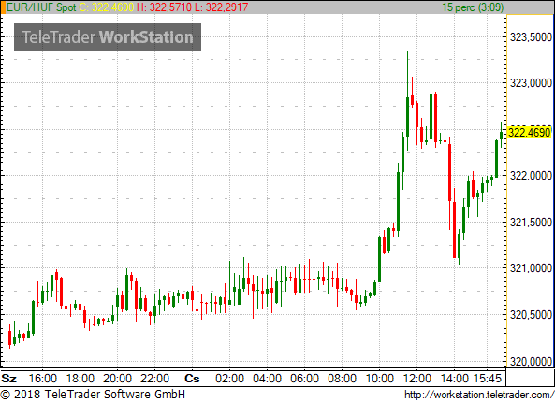Open the workstation.teletrader.com link

click(x=479, y=395)
